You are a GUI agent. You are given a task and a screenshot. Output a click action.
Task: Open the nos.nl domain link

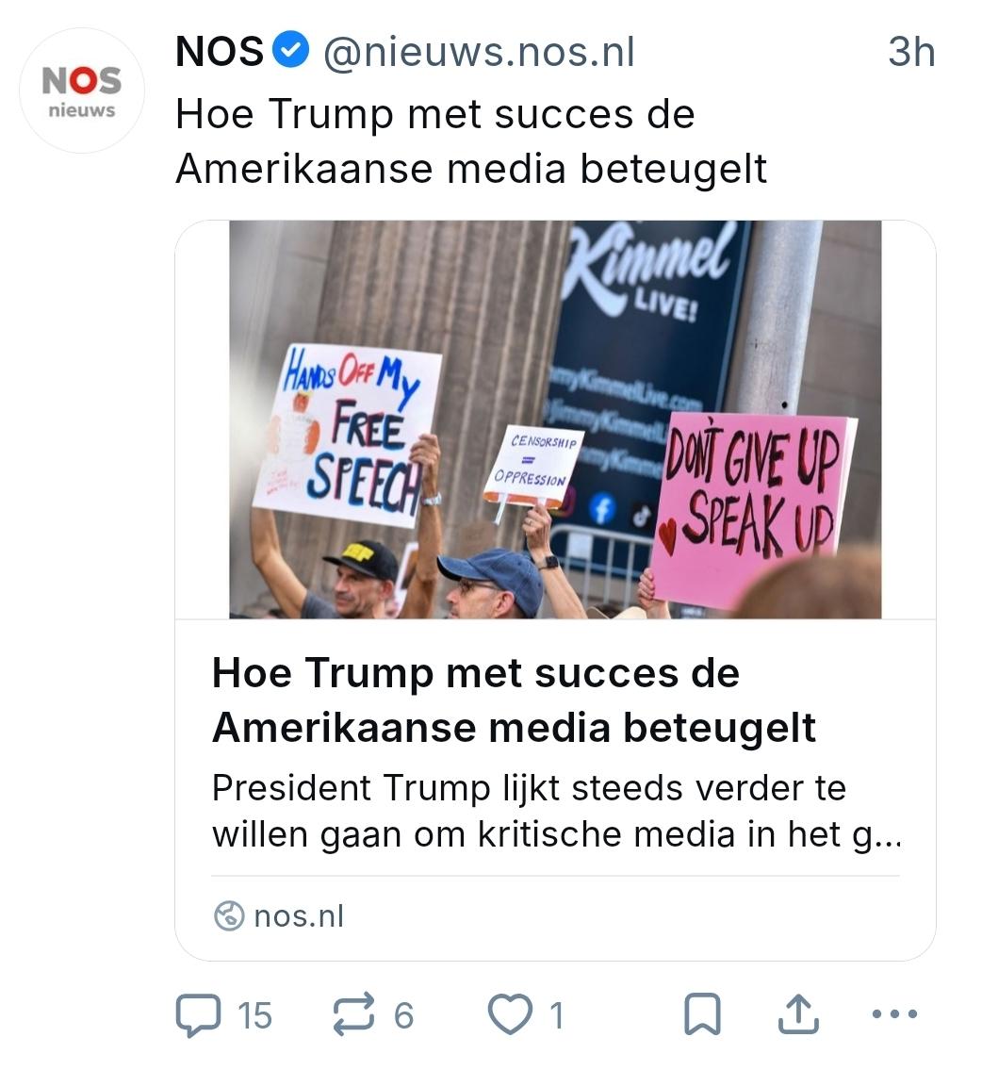coord(298,915)
